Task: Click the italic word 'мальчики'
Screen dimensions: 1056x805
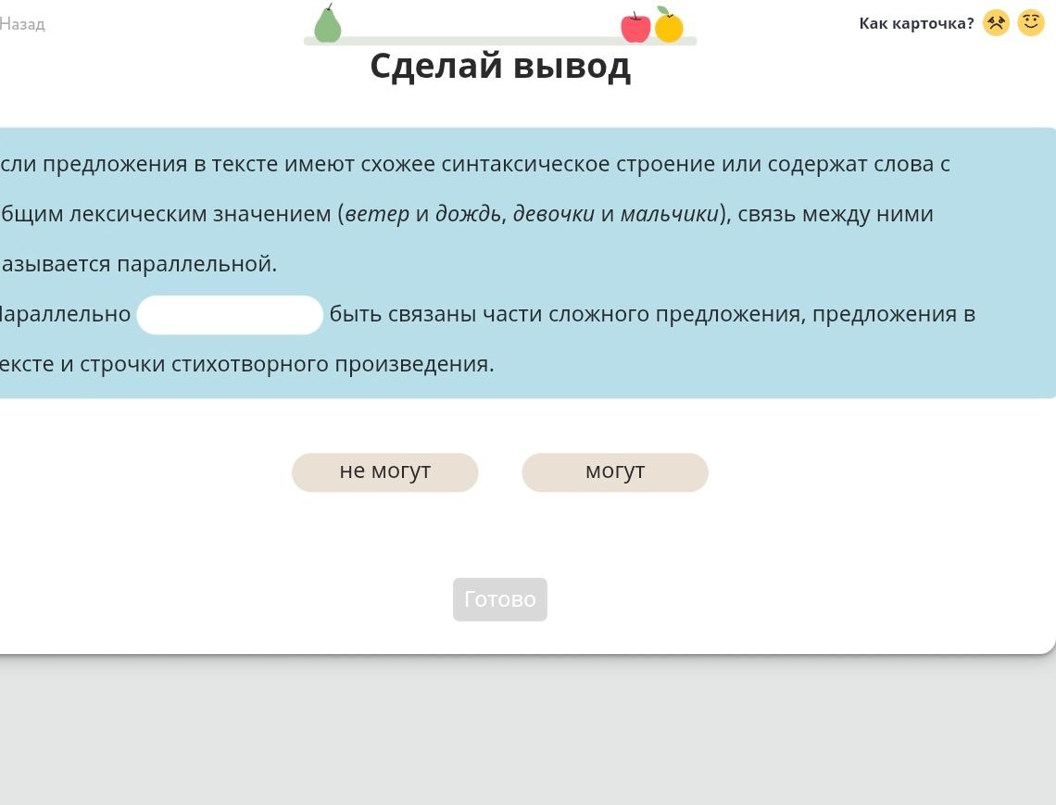Action: [670, 214]
